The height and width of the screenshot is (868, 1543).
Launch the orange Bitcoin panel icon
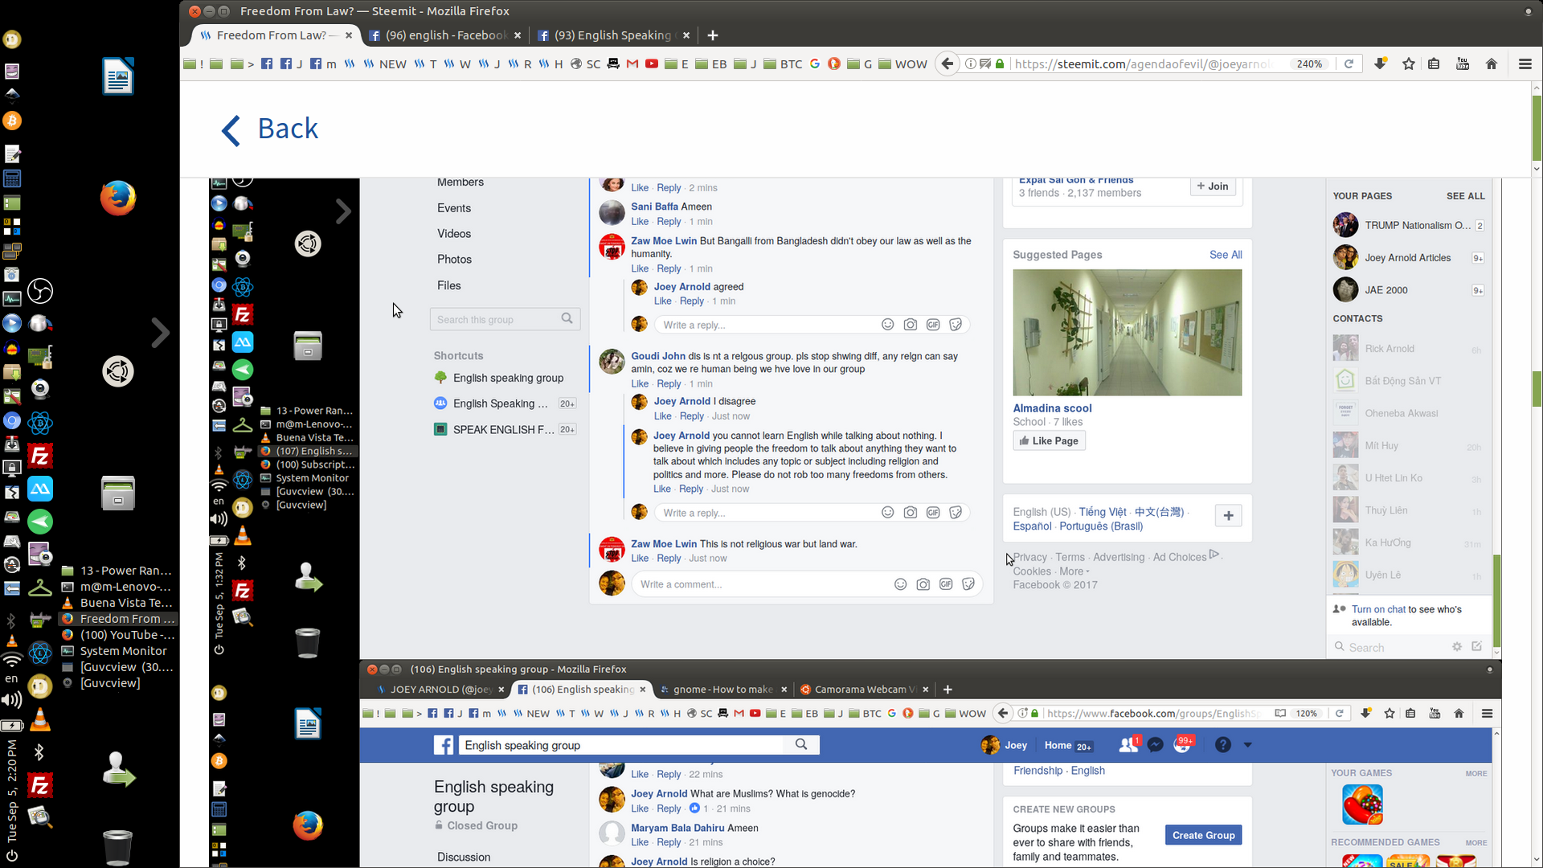pyautogui.click(x=11, y=121)
